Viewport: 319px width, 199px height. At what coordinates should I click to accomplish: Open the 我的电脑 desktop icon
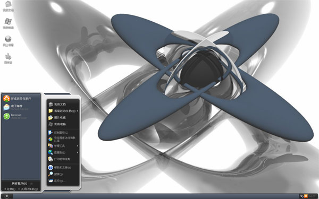point(8,24)
